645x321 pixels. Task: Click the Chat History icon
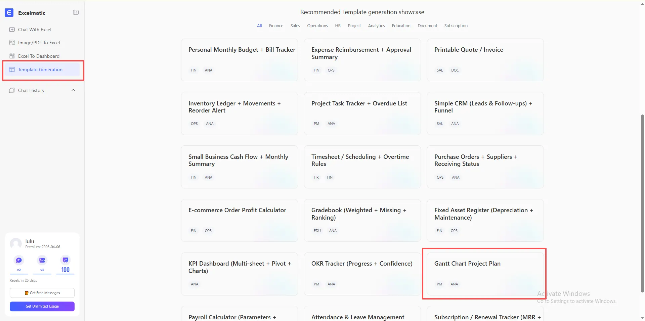(x=12, y=90)
